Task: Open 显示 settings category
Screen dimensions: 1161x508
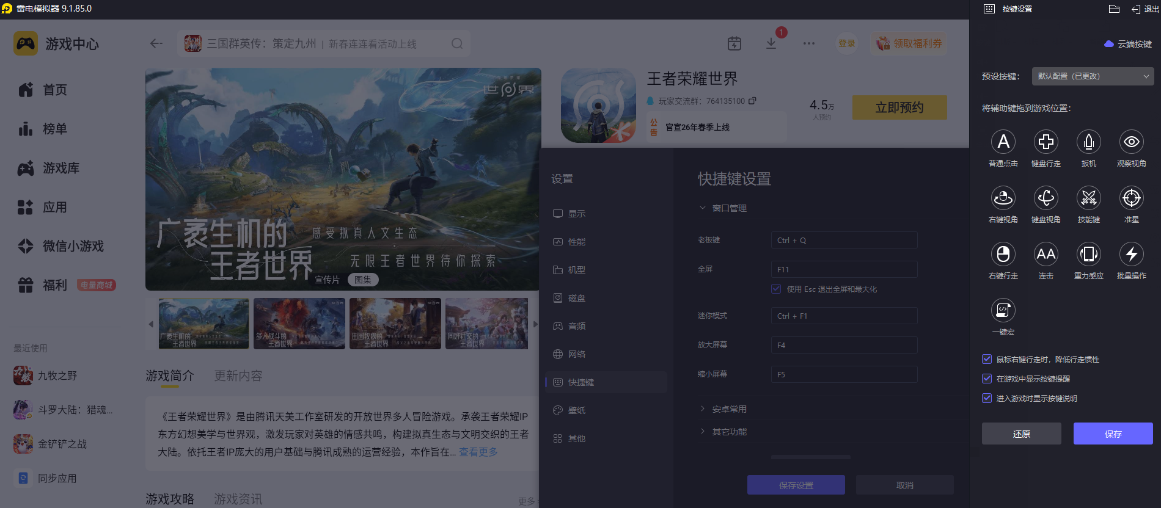Action: click(x=606, y=214)
